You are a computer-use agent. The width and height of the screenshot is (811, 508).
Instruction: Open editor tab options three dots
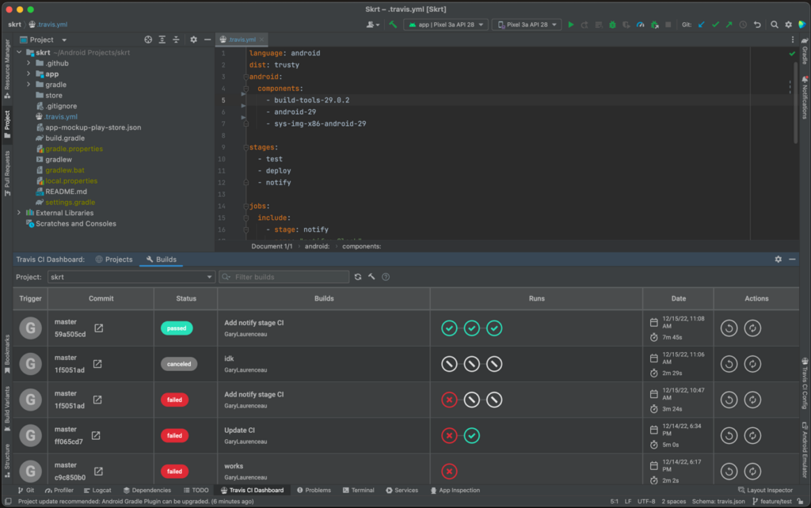792,40
